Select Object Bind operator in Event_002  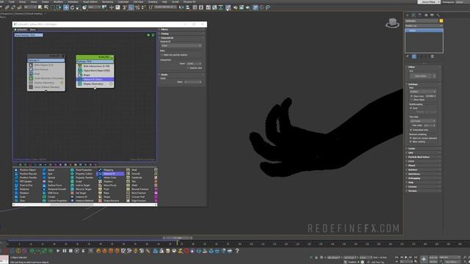coord(95,70)
